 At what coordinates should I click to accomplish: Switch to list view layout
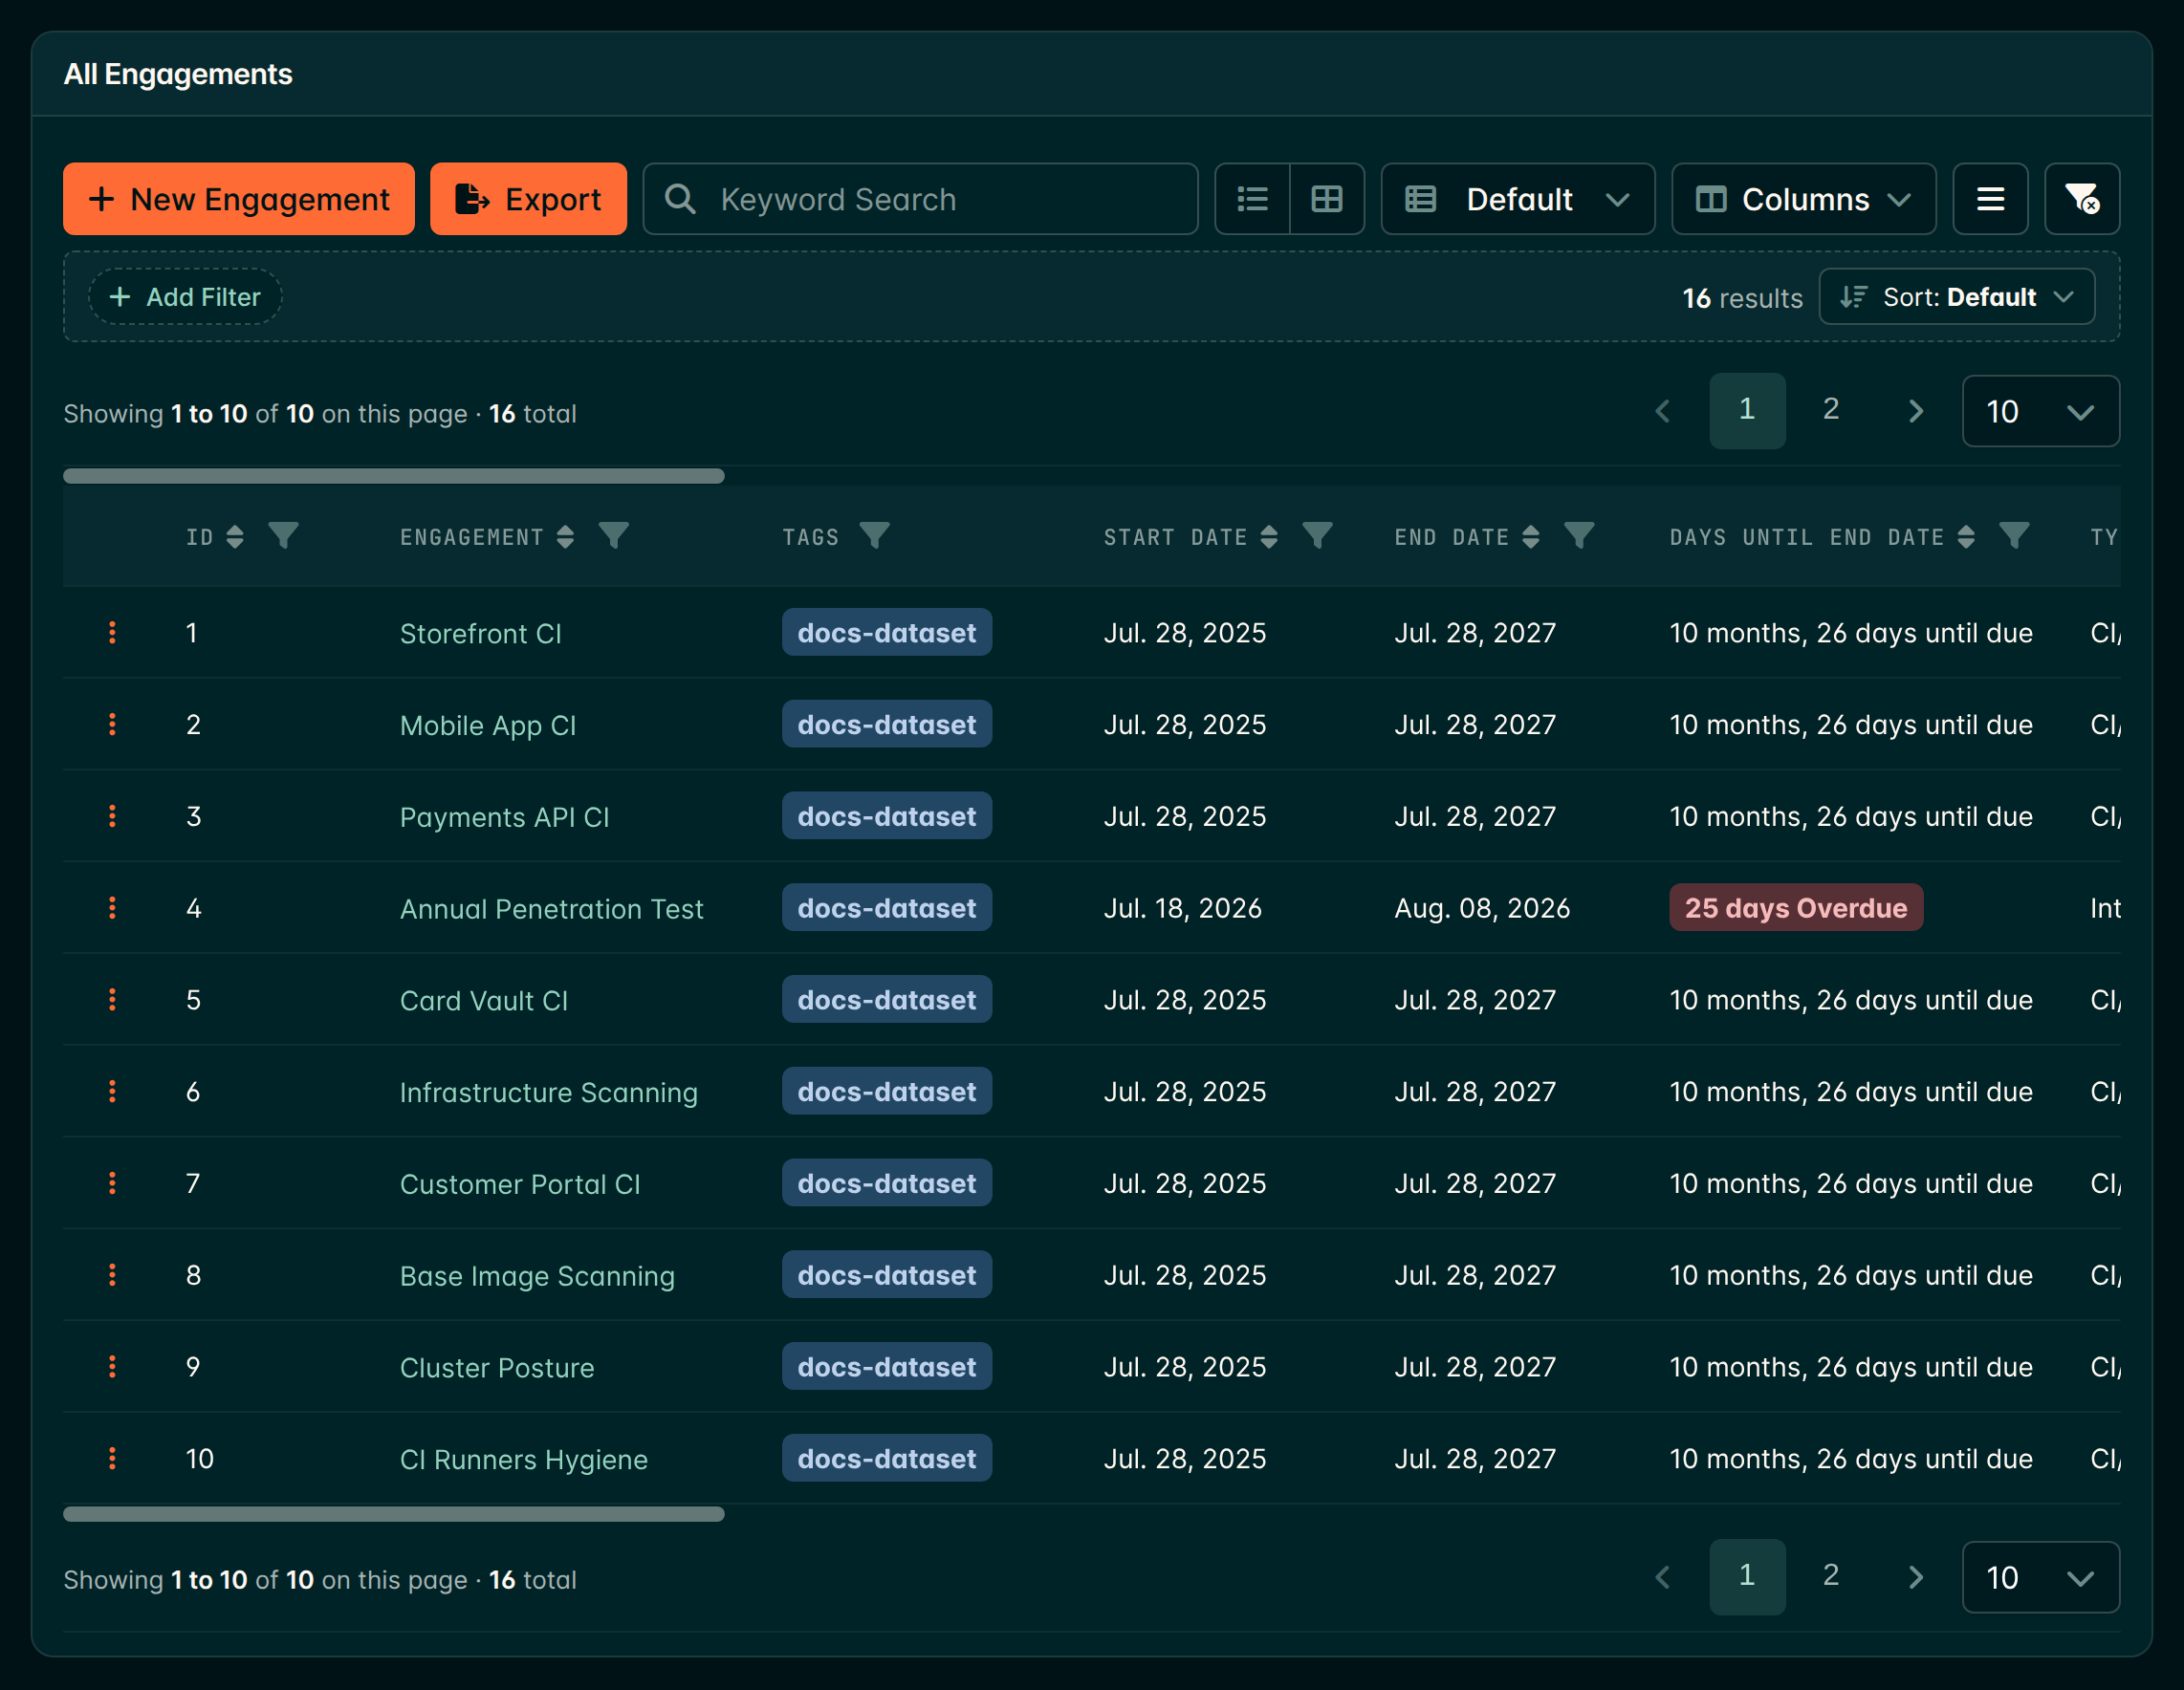click(1252, 199)
